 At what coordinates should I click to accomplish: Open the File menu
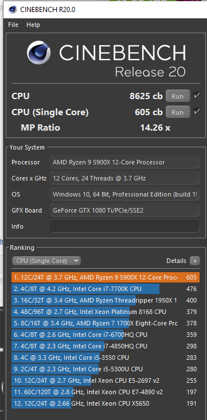[x=13, y=25]
